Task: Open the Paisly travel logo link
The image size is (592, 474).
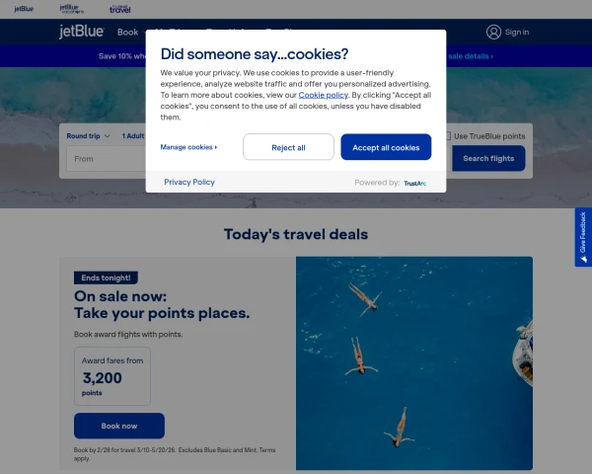Action: coord(120,8)
